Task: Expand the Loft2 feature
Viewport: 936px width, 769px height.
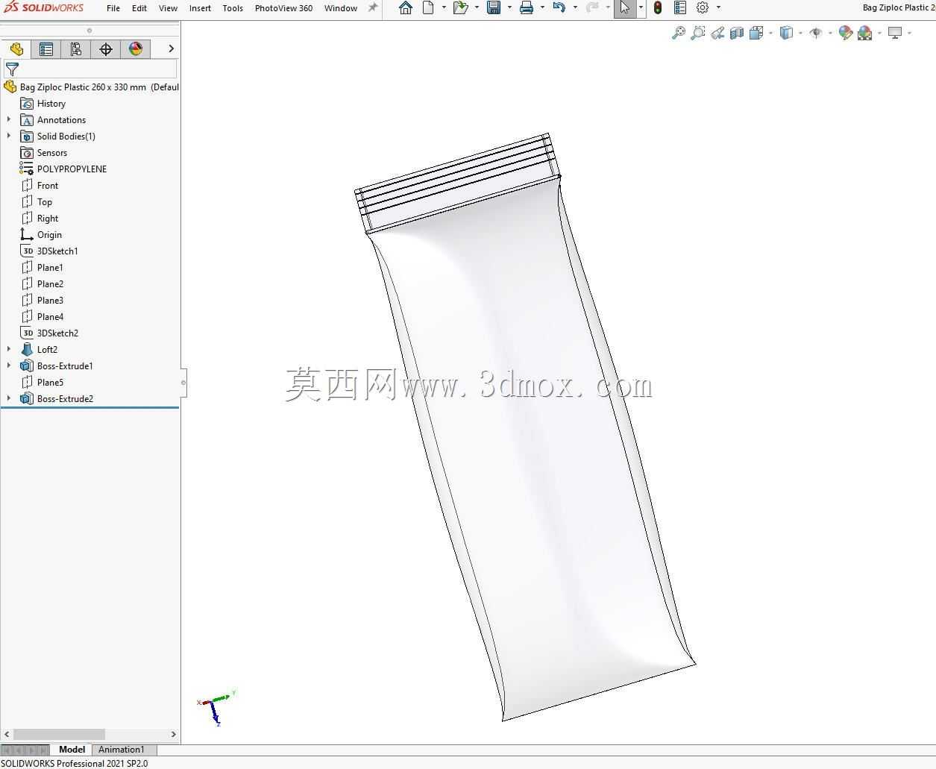Action: coord(9,349)
